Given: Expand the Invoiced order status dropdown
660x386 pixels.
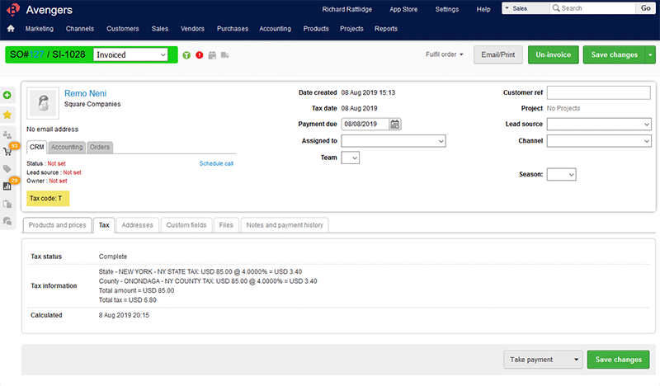Looking at the screenshot, I should (130, 54).
